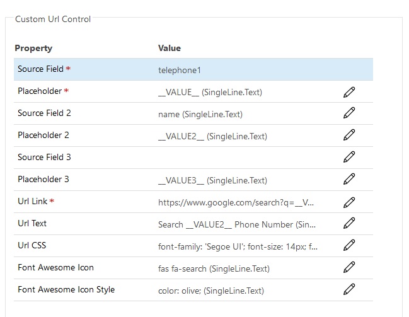The height and width of the screenshot is (317, 409).
Task: Edit Font Awesome Icon Style pencil
Action: pyautogui.click(x=349, y=290)
